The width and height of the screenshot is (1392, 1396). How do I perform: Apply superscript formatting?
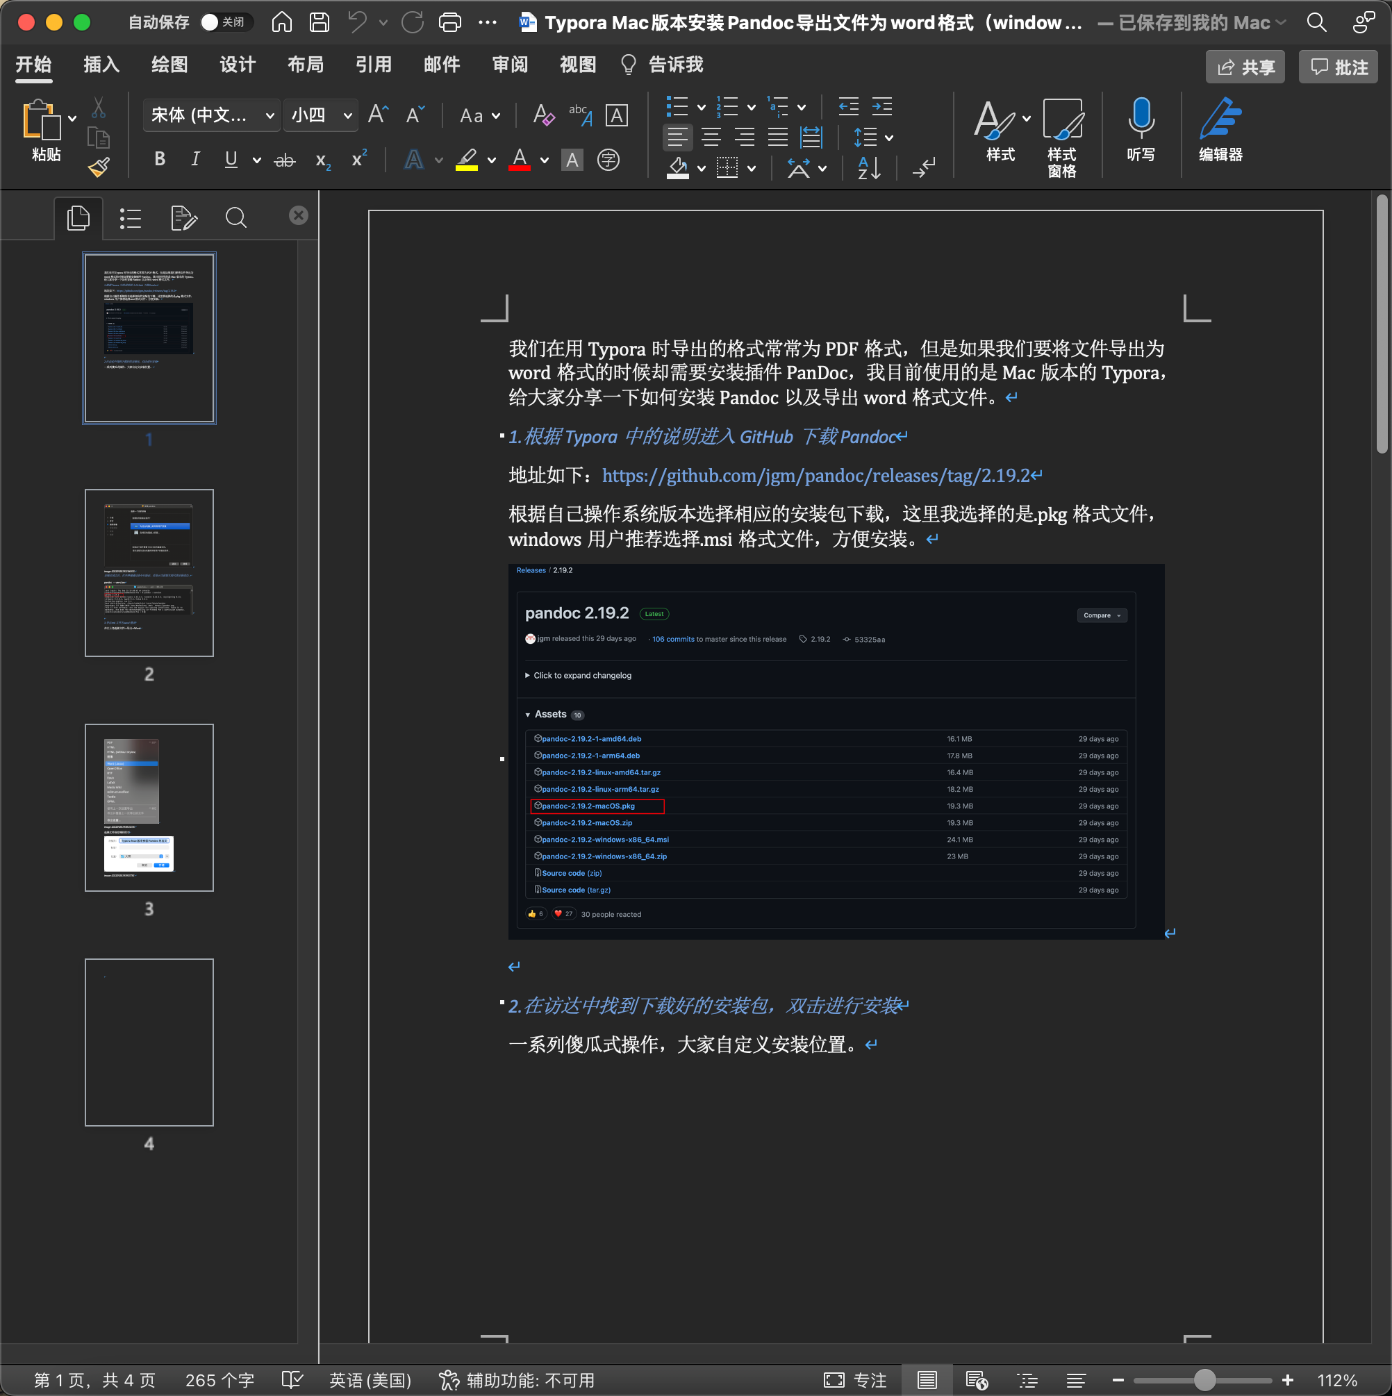[359, 158]
